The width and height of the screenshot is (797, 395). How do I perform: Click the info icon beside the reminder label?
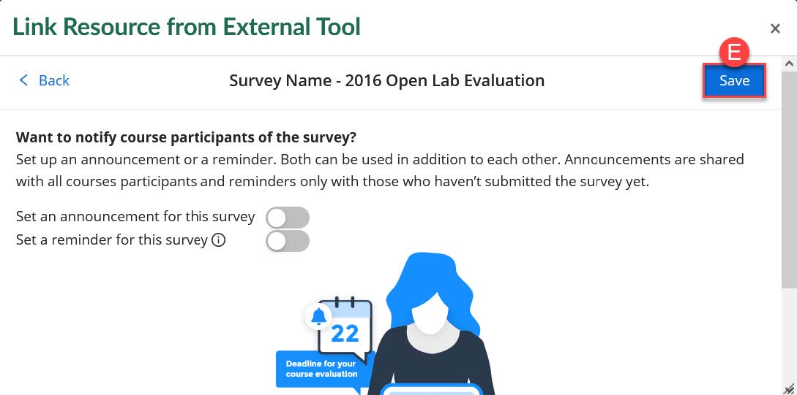click(217, 240)
